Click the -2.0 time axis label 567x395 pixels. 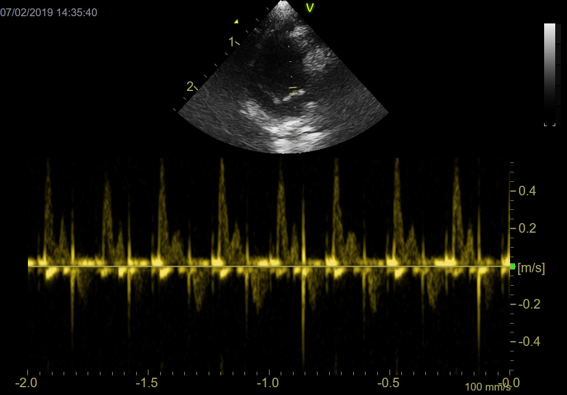point(26,383)
